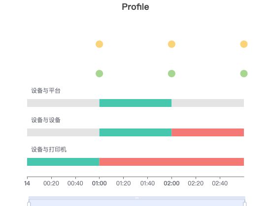Click left gray segment of 设备与平台 bar
The width and height of the screenshot is (271, 206).
pos(63,103)
